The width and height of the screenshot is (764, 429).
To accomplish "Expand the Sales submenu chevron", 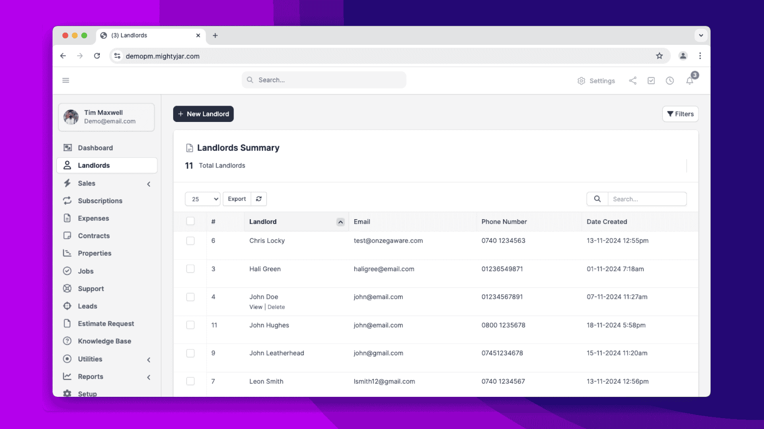I will pyautogui.click(x=149, y=184).
